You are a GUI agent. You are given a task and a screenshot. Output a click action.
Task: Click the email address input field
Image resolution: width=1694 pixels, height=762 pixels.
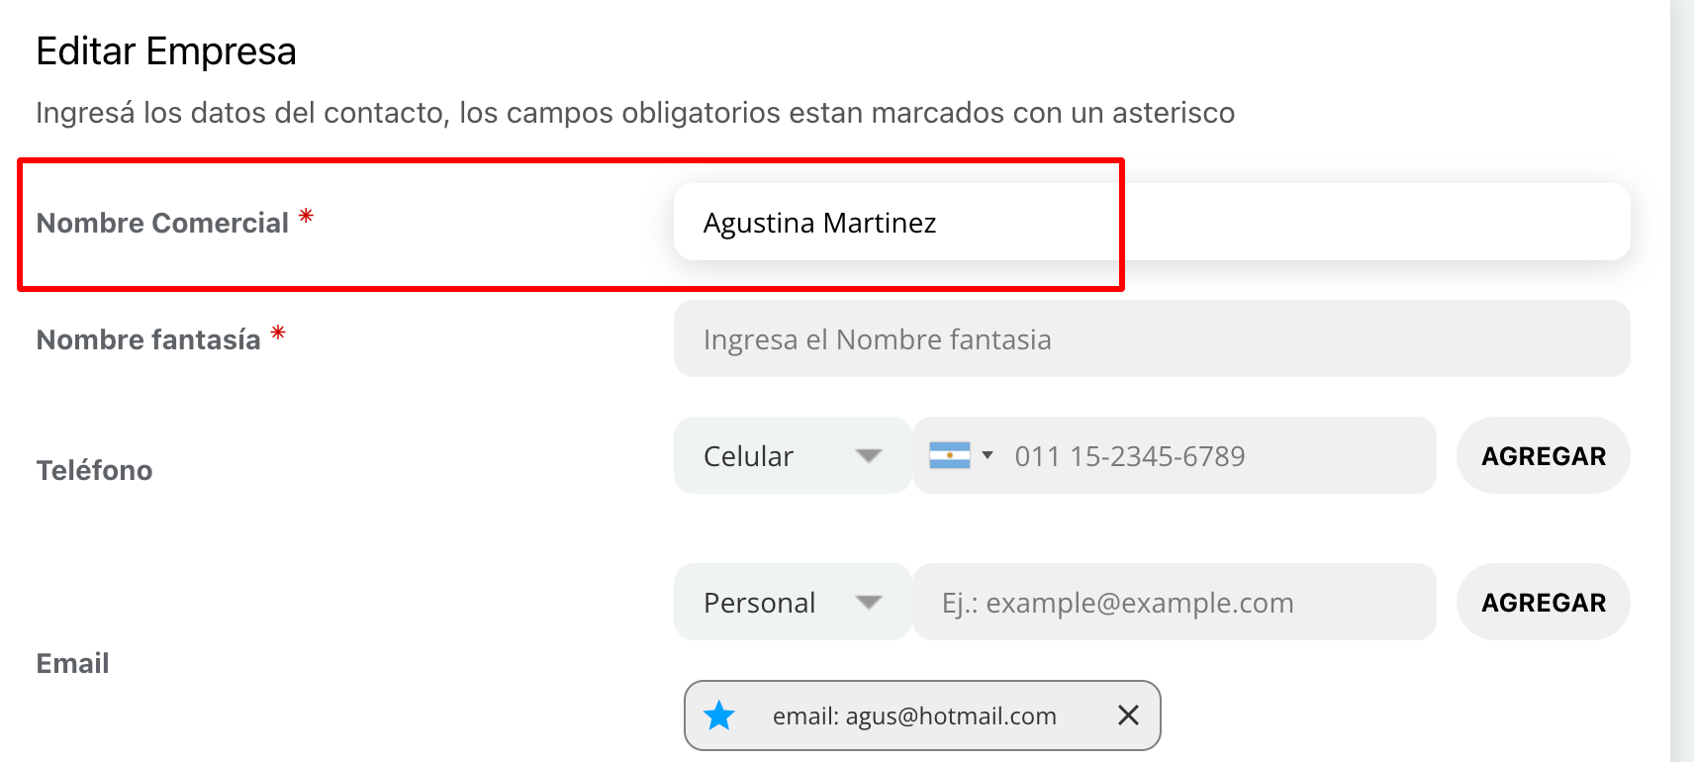[x=1173, y=603]
